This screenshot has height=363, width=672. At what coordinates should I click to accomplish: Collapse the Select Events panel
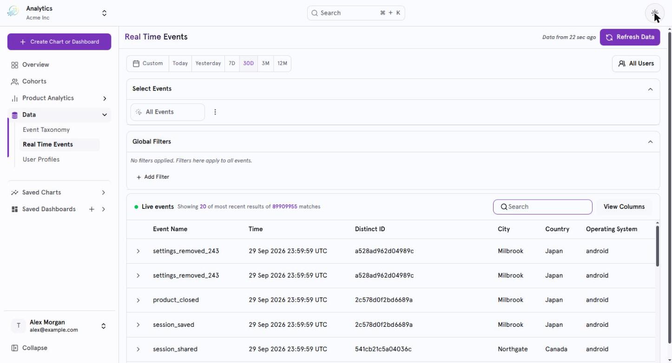tap(650, 89)
